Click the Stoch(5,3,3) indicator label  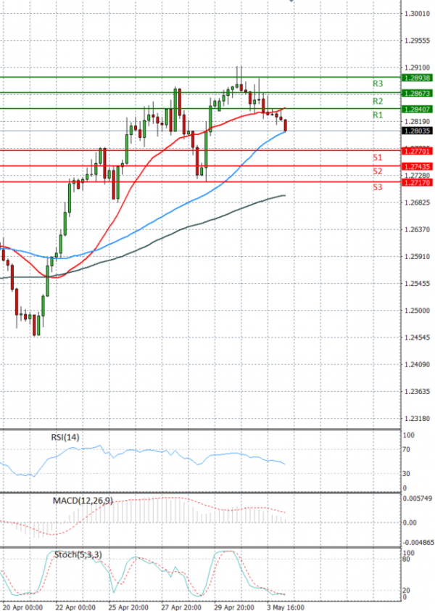tap(78, 554)
